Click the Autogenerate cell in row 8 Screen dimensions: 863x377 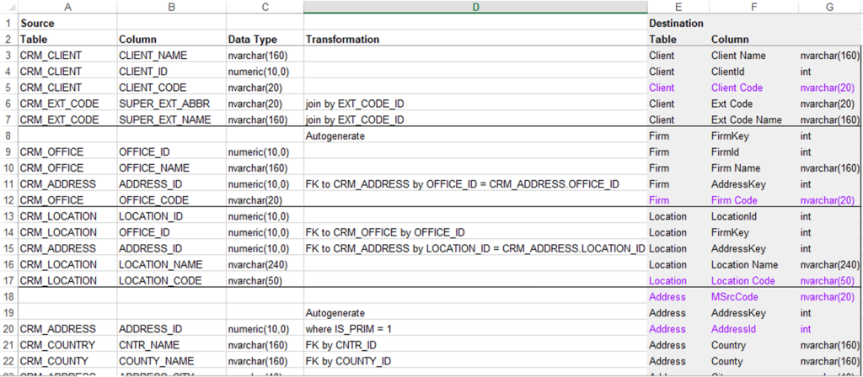point(475,135)
